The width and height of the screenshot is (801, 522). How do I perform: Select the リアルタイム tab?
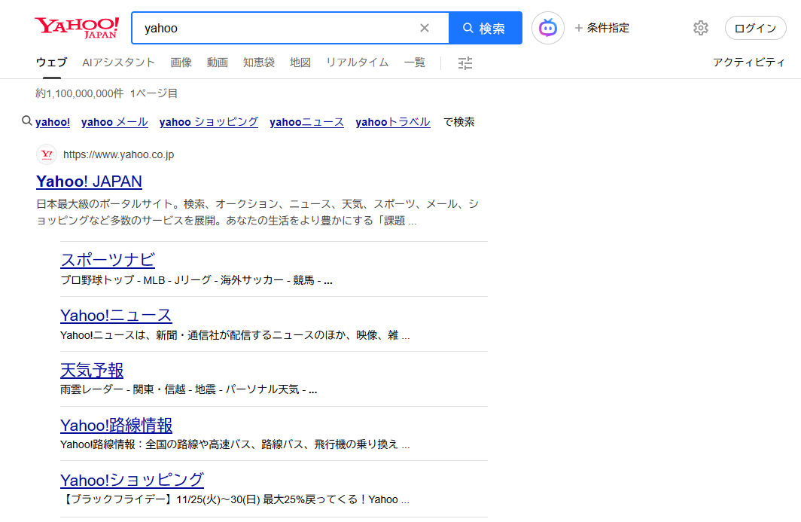(357, 63)
